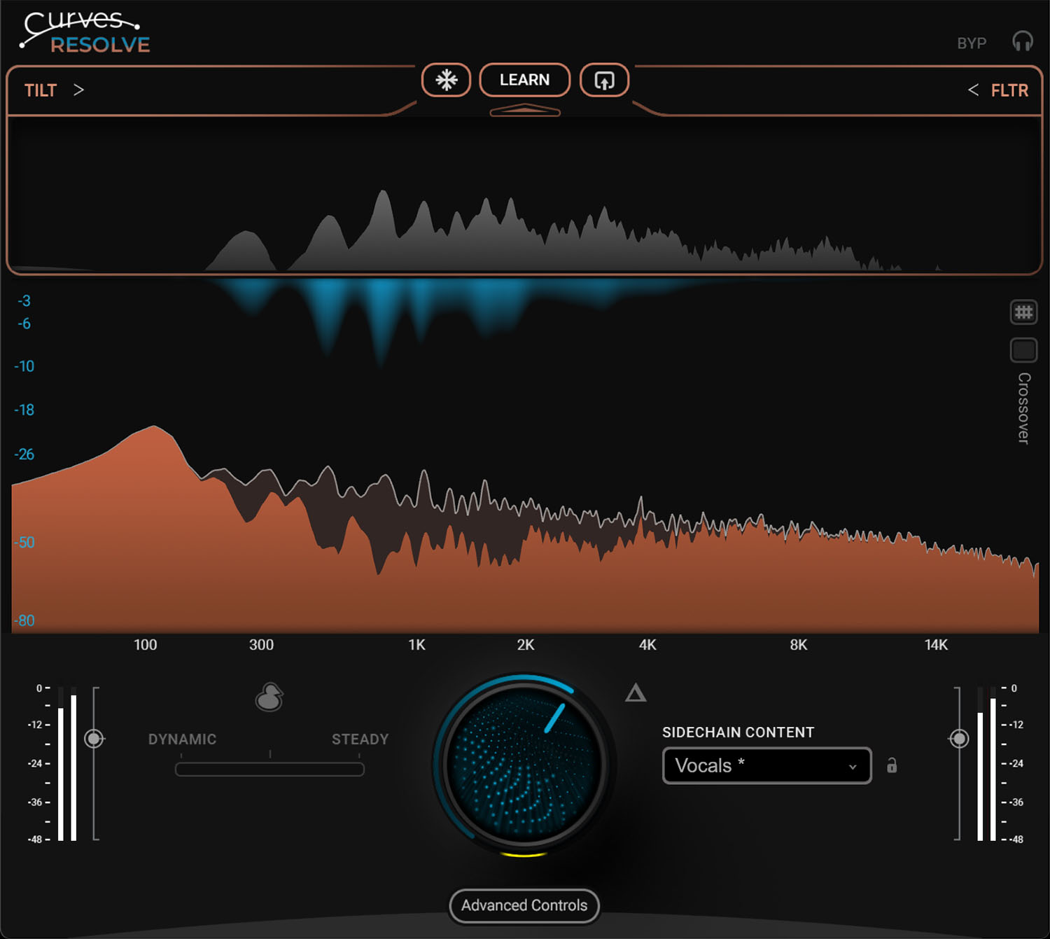1050x939 pixels.
Task: Open the Sidechain Content Vocals dropdown
Action: point(766,765)
